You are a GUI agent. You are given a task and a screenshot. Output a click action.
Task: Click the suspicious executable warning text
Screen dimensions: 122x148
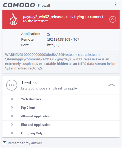(x=61, y=61)
